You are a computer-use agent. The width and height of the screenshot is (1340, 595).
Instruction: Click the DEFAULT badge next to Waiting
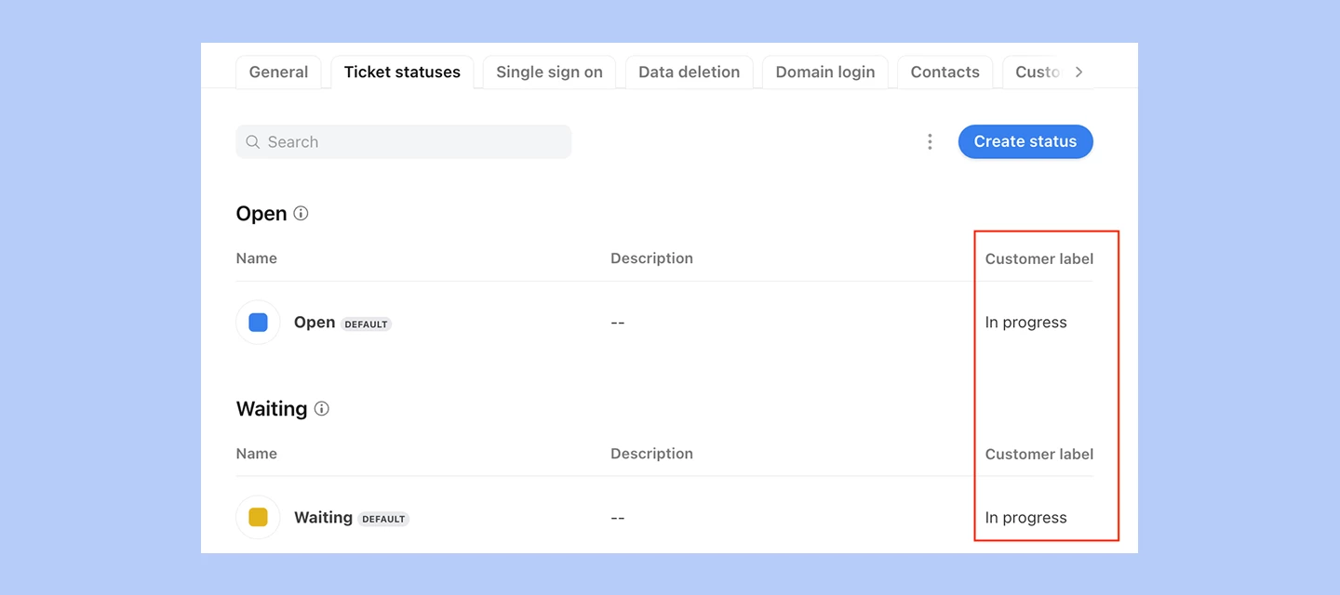coord(383,520)
